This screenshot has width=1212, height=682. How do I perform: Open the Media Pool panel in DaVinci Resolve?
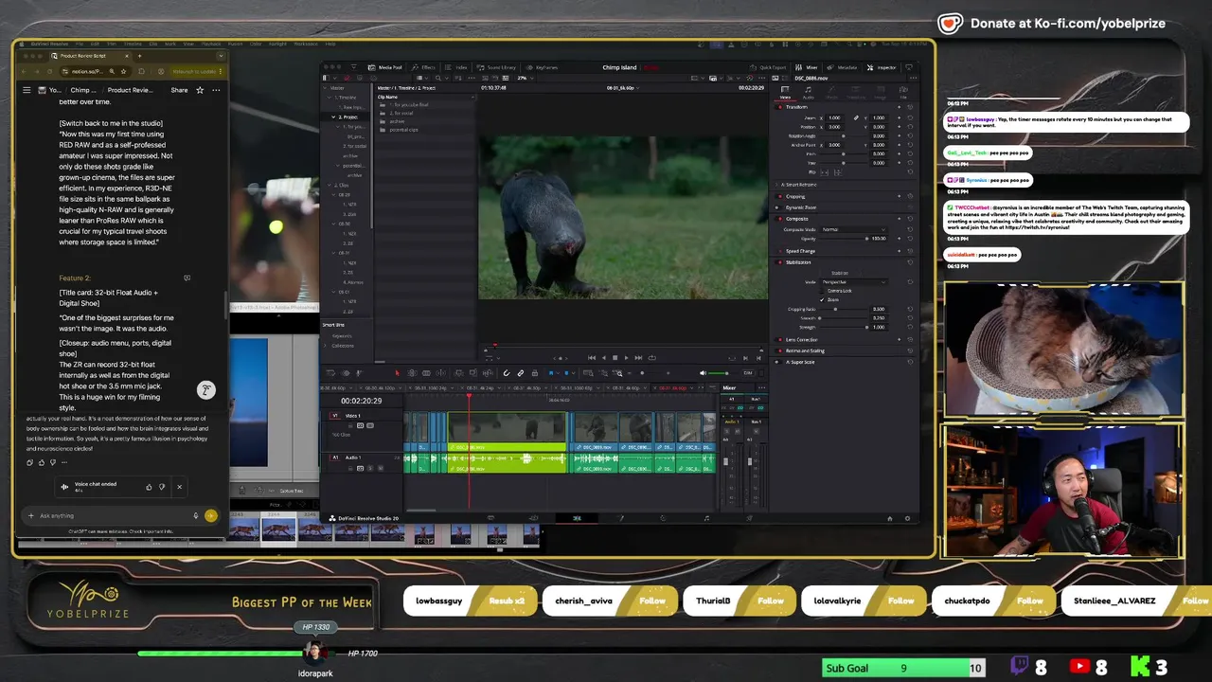coord(386,67)
